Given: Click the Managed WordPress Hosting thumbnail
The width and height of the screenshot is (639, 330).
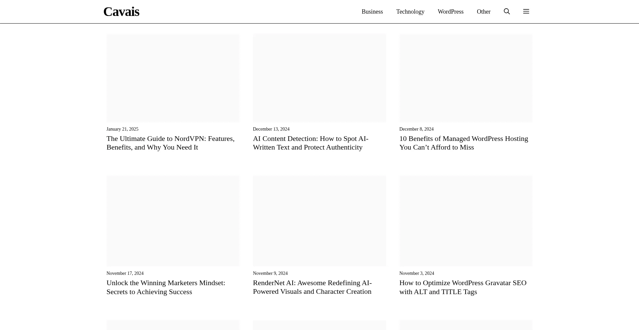Looking at the screenshot, I should (x=466, y=78).
